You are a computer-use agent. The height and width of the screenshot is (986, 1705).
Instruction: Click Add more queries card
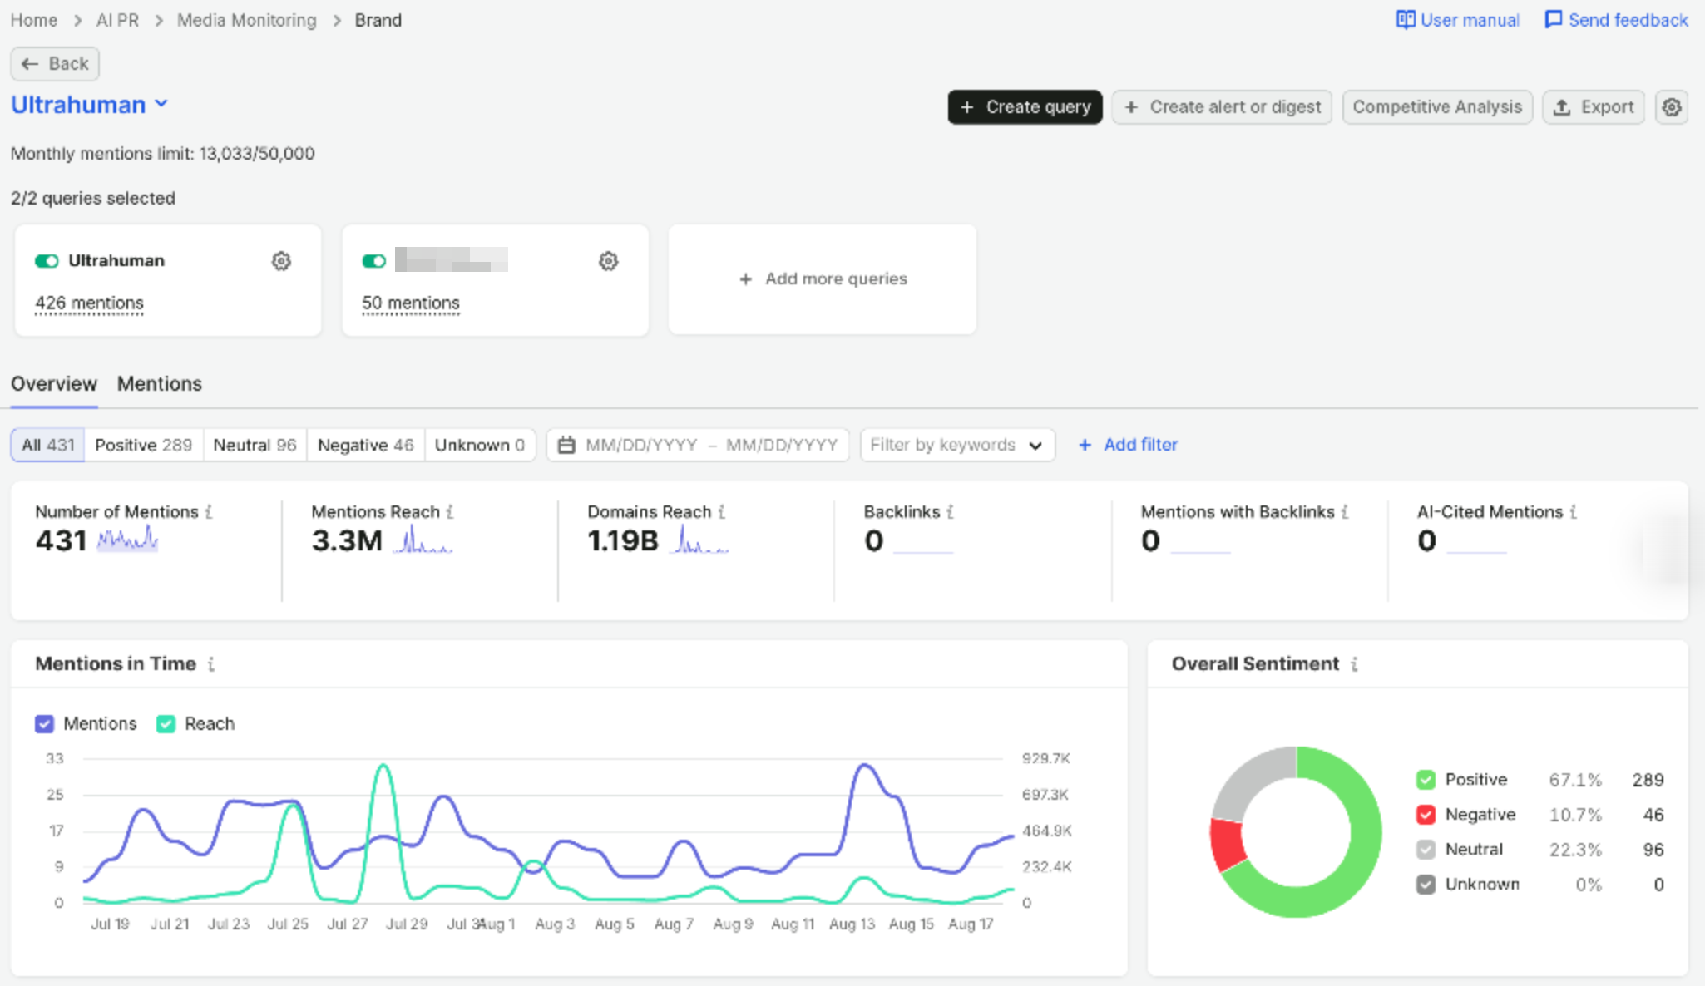823,279
